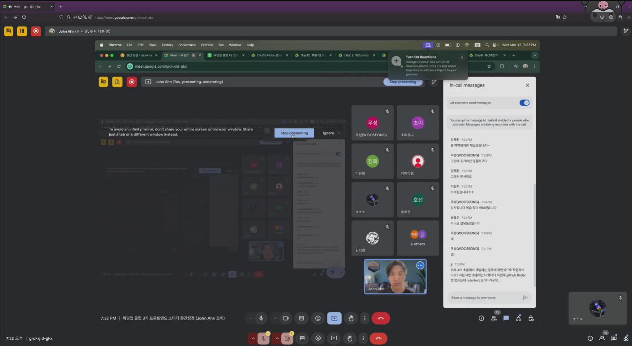Click Stop presenting in infinity mirror warning

pos(294,133)
